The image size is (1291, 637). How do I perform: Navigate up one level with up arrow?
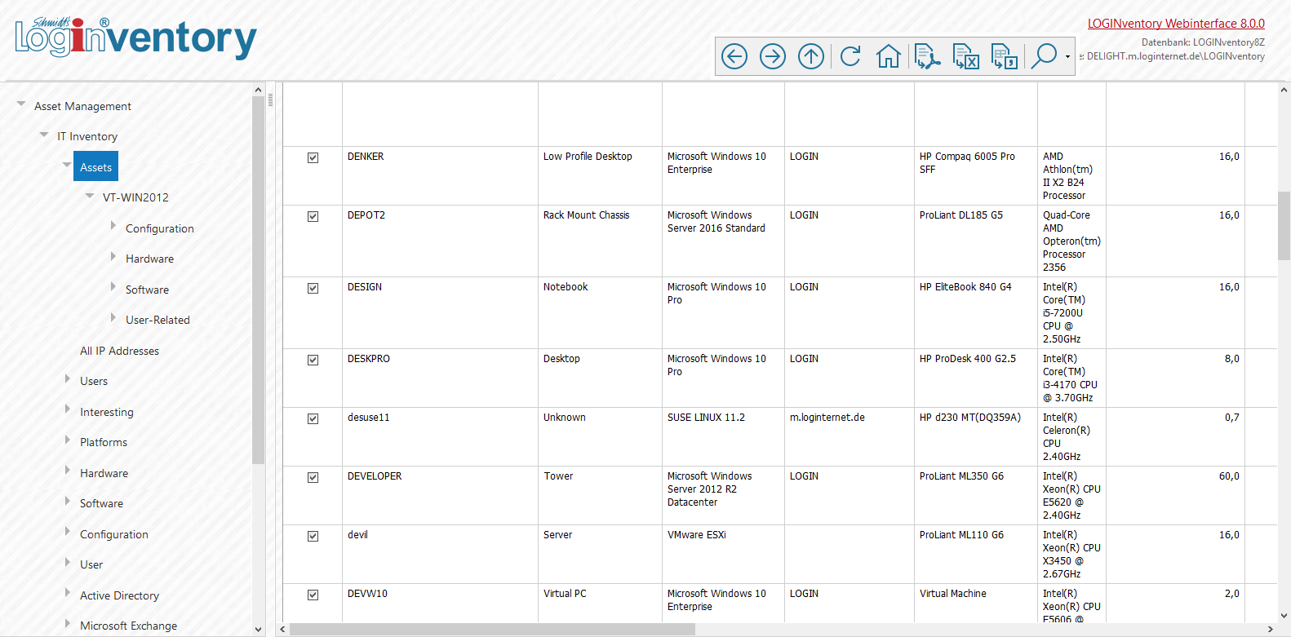(811, 56)
